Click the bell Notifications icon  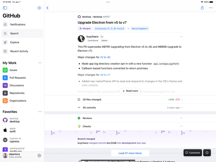point(5,25)
